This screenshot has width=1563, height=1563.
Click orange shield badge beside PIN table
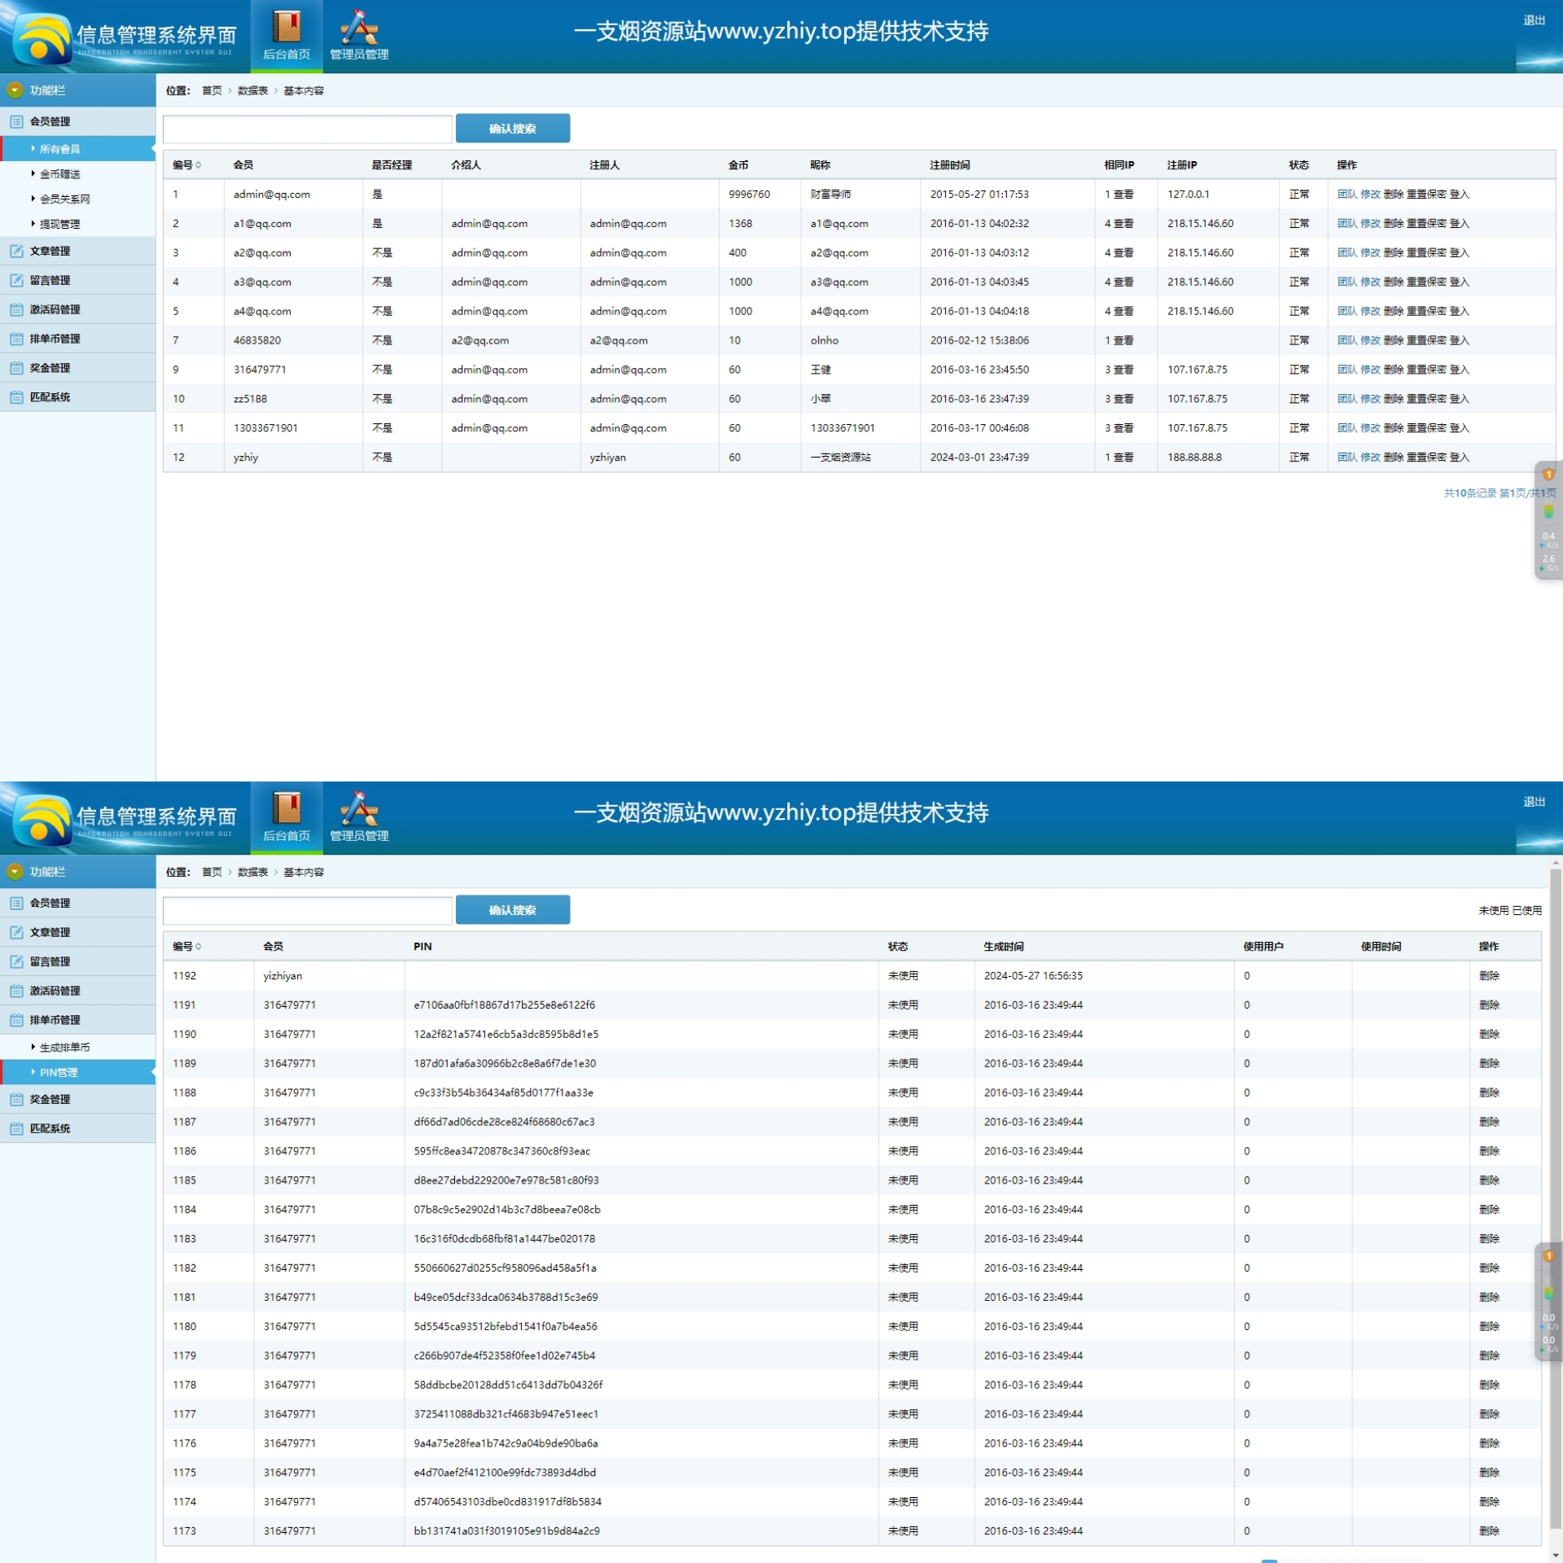pyautogui.click(x=1548, y=1256)
